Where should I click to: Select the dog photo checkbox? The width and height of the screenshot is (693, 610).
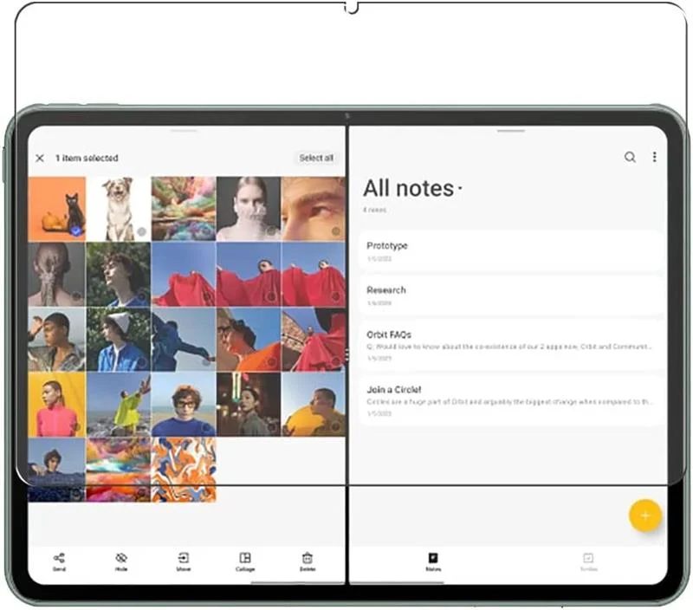141,231
